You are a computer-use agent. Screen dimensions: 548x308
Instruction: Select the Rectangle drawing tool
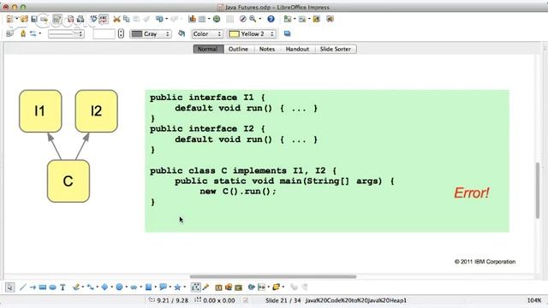pyautogui.click(x=43, y=287)
